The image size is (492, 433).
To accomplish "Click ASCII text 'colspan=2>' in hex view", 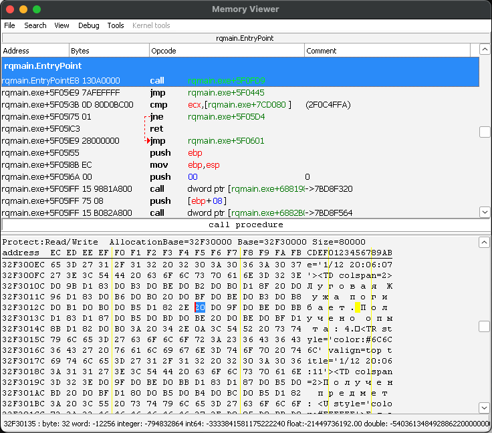I will 366,275.
